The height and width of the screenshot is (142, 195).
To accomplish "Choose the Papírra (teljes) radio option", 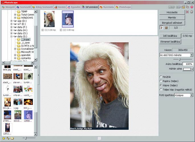I will [x=161, y=81].
